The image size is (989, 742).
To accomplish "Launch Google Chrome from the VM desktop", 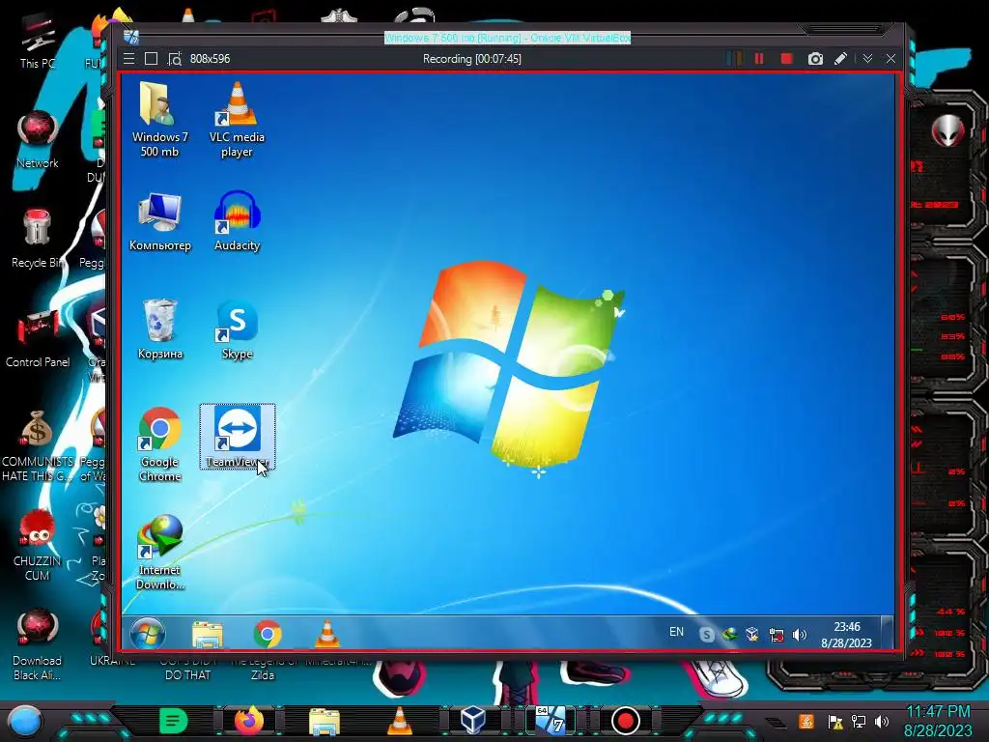I will coord(159,444).
